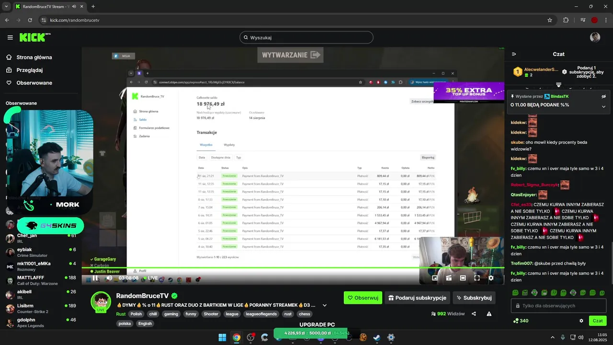Click username QtasEnjoyer in chat

click(523, 195)
